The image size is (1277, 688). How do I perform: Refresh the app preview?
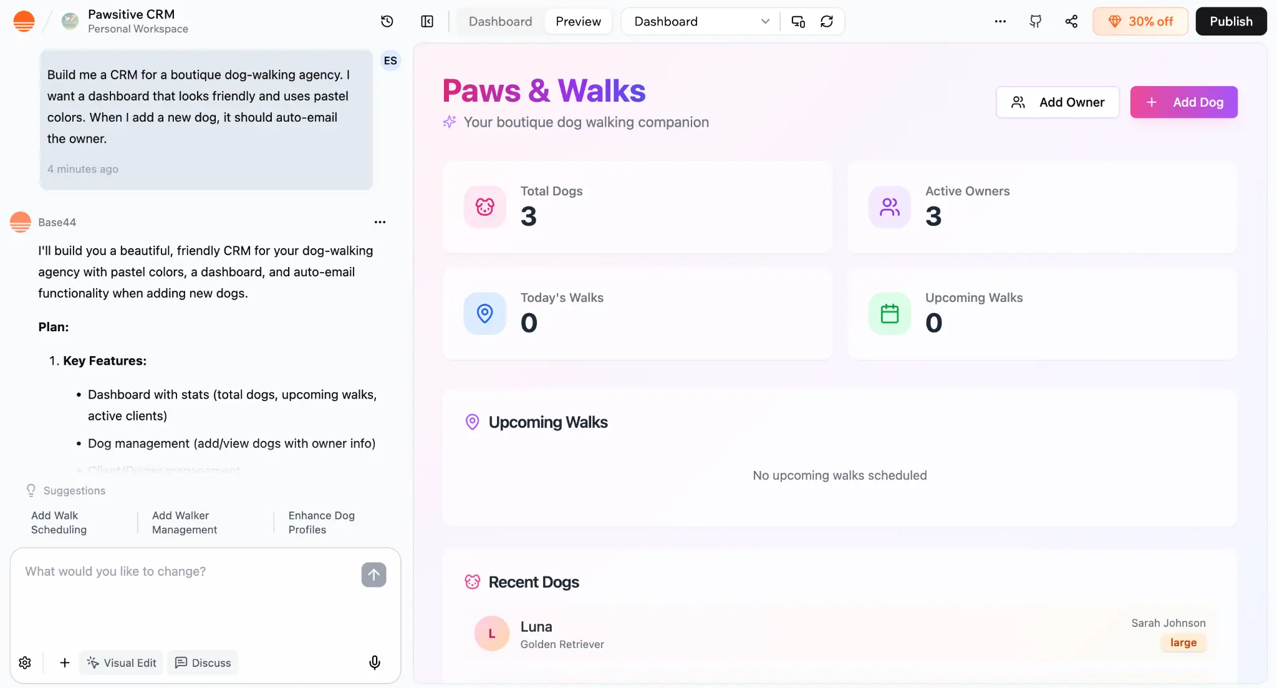pos(827,21)
